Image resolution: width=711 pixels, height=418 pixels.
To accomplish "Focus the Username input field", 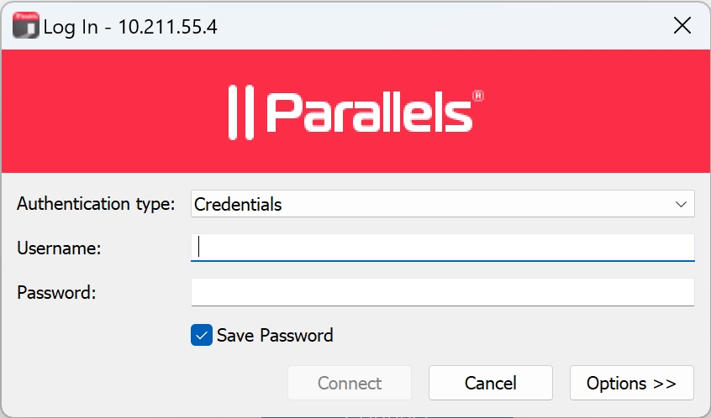I will click(x=442, y=247).
